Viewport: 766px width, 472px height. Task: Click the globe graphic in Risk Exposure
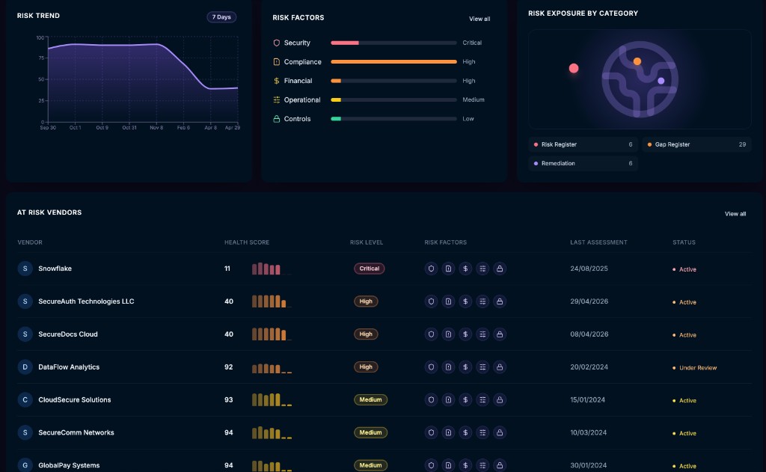pyautogui.click(x=640, y=79)
